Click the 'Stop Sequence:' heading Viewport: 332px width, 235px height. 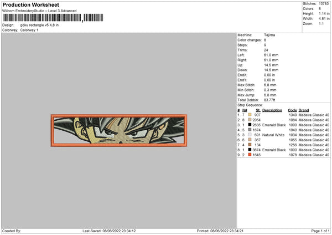[x=250, y=105]
